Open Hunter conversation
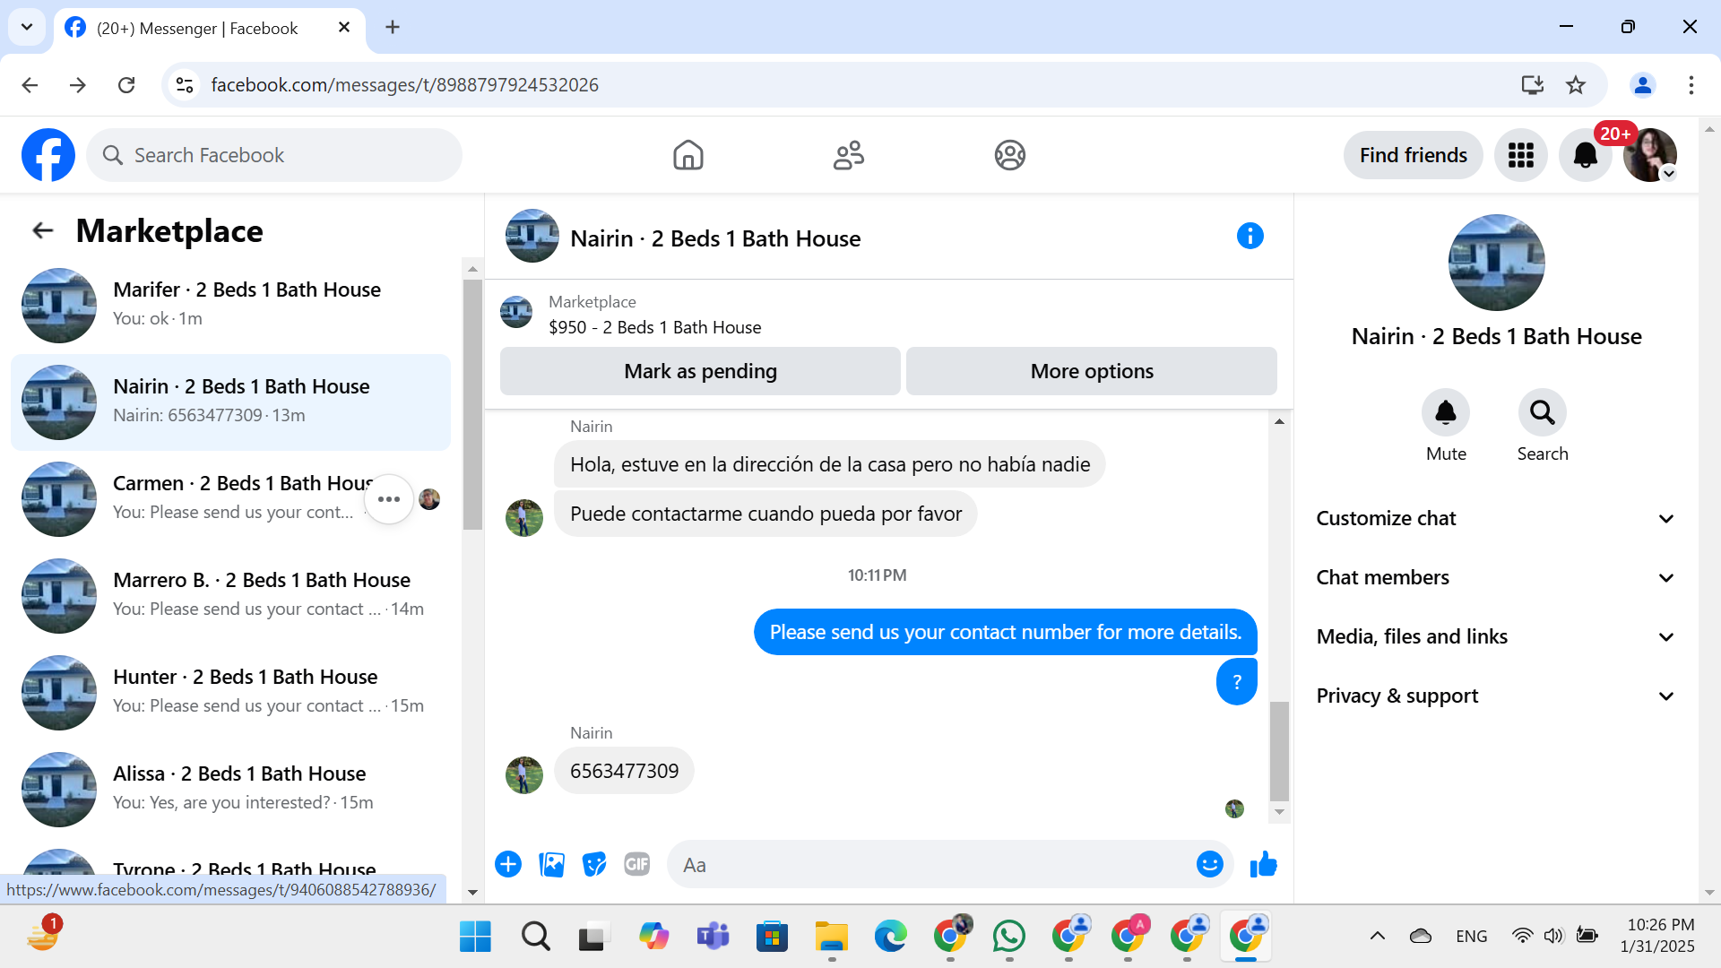The width and height of the screenshot is (1721, 968). [230, 693]
